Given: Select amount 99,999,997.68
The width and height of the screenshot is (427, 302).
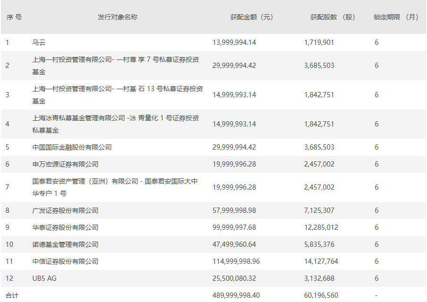Looking at the screenshot, I should pos(234,227).
